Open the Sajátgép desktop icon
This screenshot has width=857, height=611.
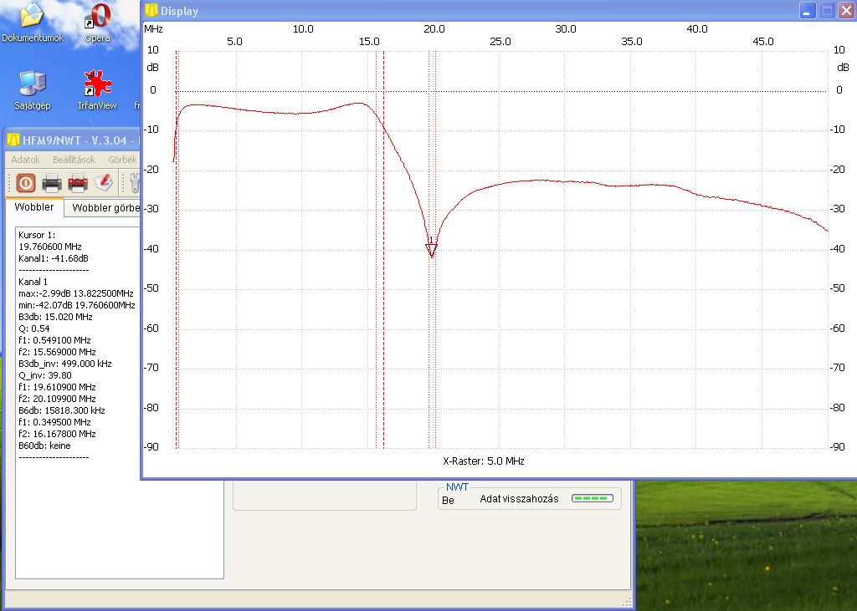click(x=32, y=89)
